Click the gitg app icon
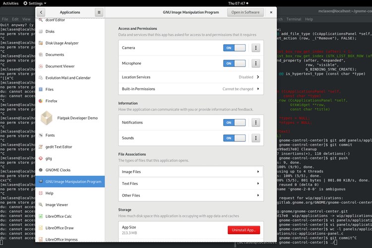This screenshot has height=248, width=372. pos(41,158)
